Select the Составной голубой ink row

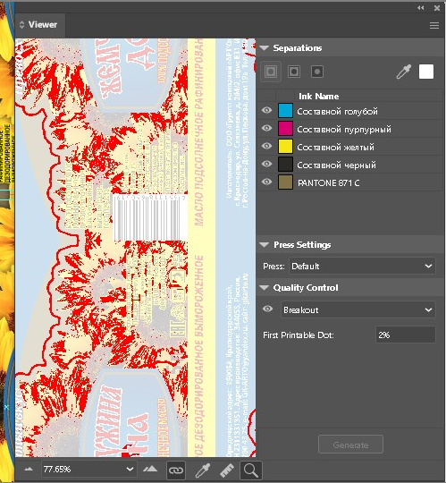coord(350,111)
